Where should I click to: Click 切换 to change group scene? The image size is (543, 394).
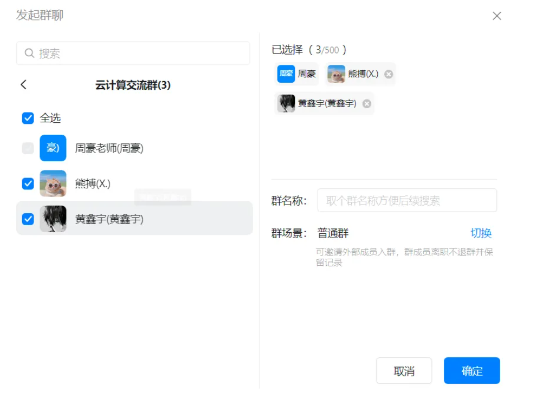click(481, 233)
